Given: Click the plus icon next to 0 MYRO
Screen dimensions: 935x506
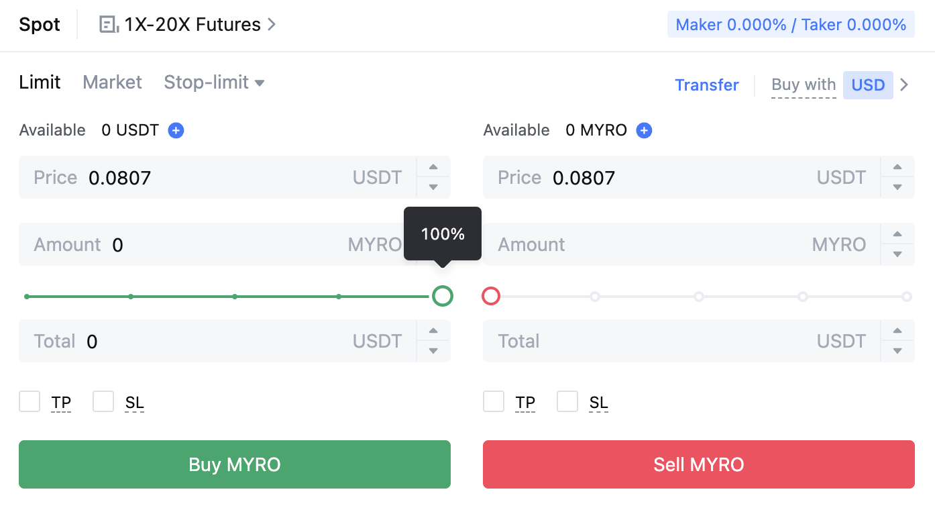Looking at the screenshot, I should tap(644, 130).
